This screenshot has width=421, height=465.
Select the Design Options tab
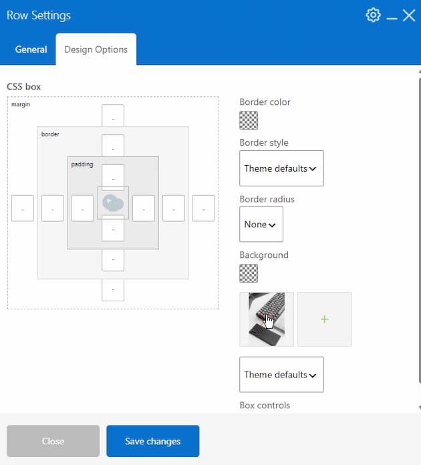96,49
